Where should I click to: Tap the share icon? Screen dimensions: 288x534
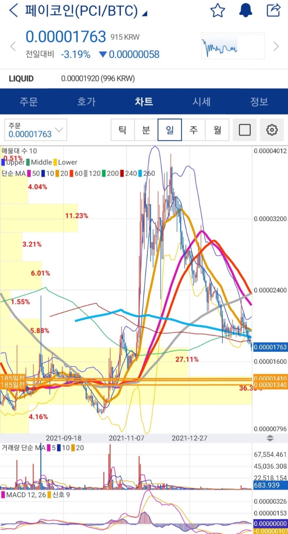(273, 10)
